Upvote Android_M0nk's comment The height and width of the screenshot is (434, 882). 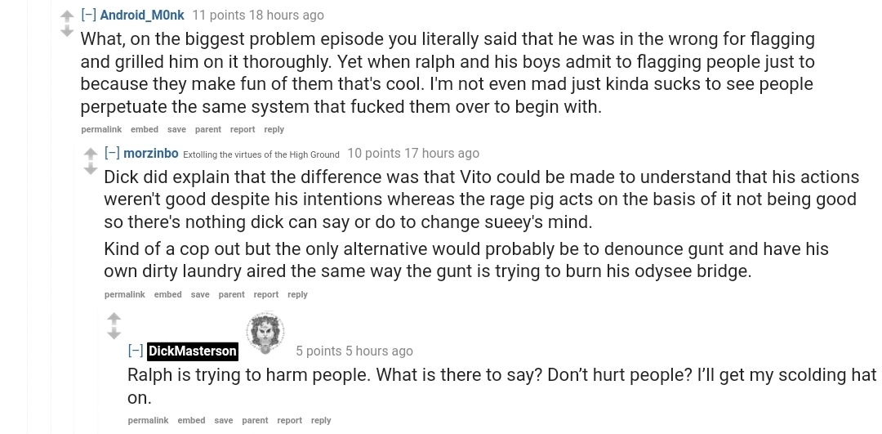pyautogui.click(x=67, y=16)
